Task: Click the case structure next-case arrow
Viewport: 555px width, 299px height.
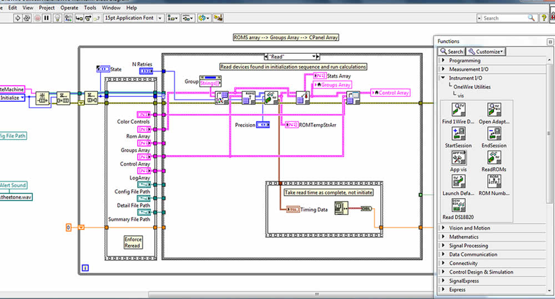Action: (x=318, y=56)
